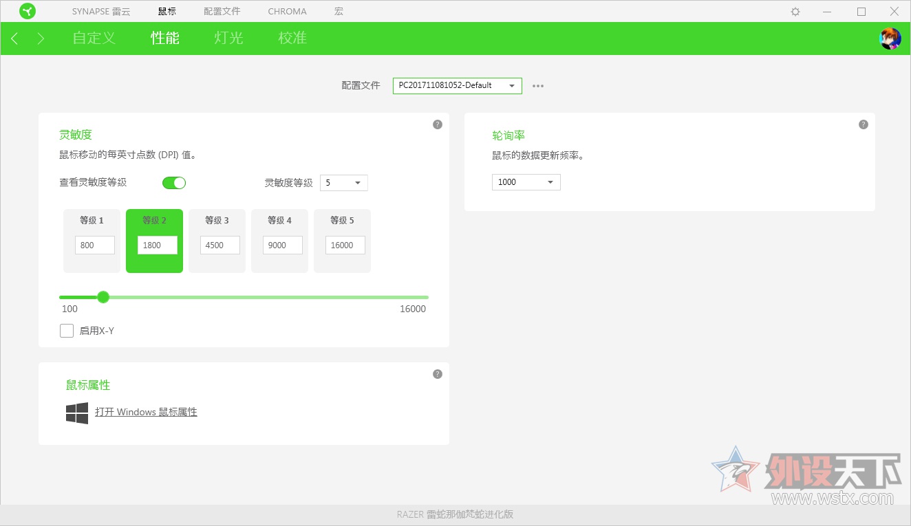
Task: Open the 鼠标属性 help question mark
Action: [437, 374]
